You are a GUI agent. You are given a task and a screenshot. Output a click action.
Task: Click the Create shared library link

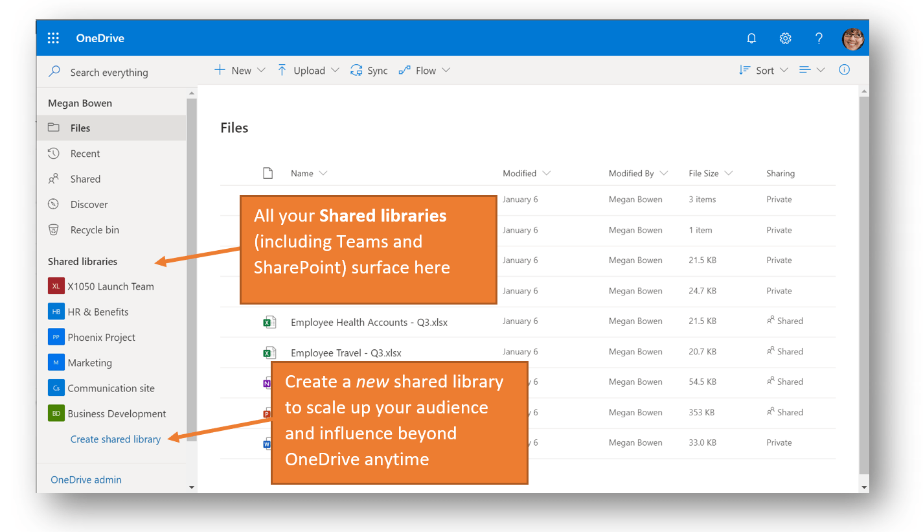[115, 439]
